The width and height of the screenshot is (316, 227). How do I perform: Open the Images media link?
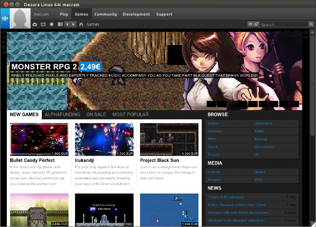(x=214, y=180)
